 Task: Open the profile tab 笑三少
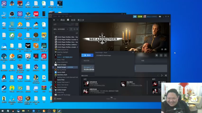click(81, 20)
